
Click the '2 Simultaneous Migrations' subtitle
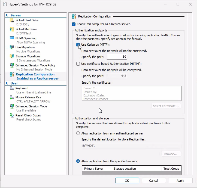(x=33, y=60)
